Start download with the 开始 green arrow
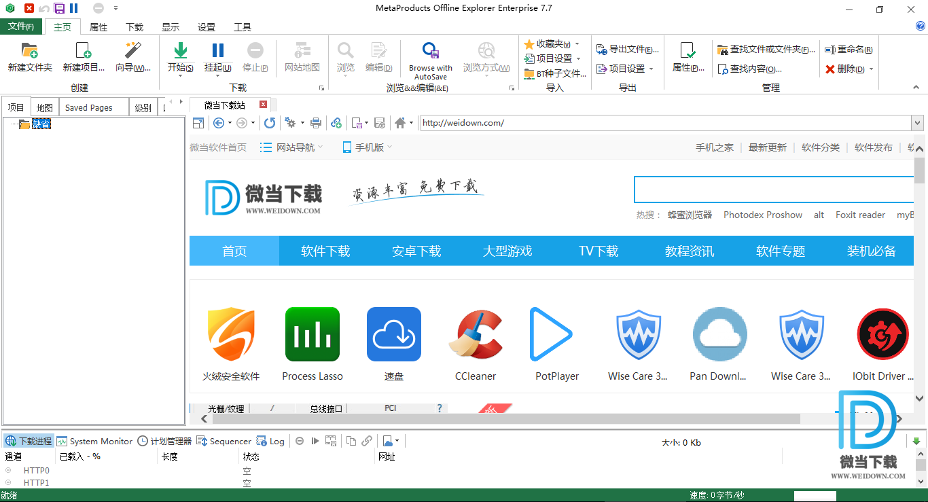Viewport: 928px width, 502px height. click(x=181, y=50)
